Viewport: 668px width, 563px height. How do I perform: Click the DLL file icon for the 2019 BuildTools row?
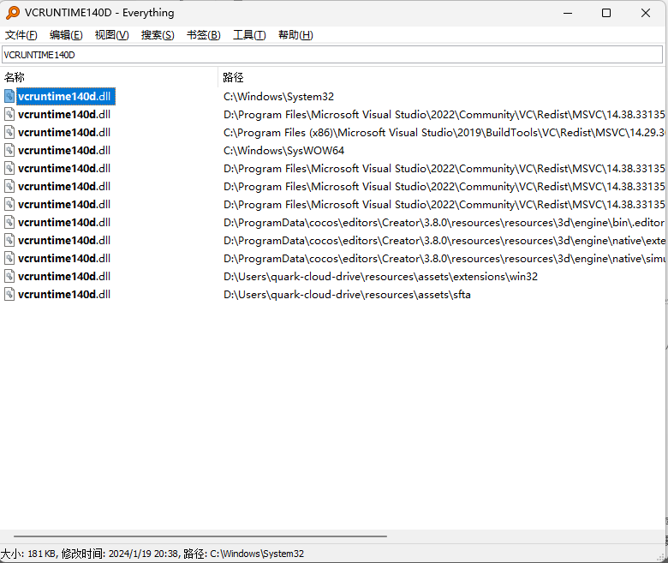click(9, 132)
